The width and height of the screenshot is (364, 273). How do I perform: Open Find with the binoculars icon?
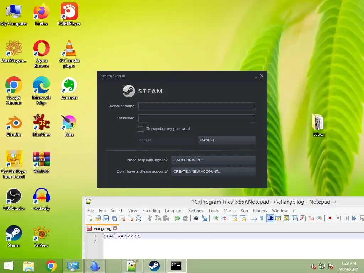click(196, 219)
